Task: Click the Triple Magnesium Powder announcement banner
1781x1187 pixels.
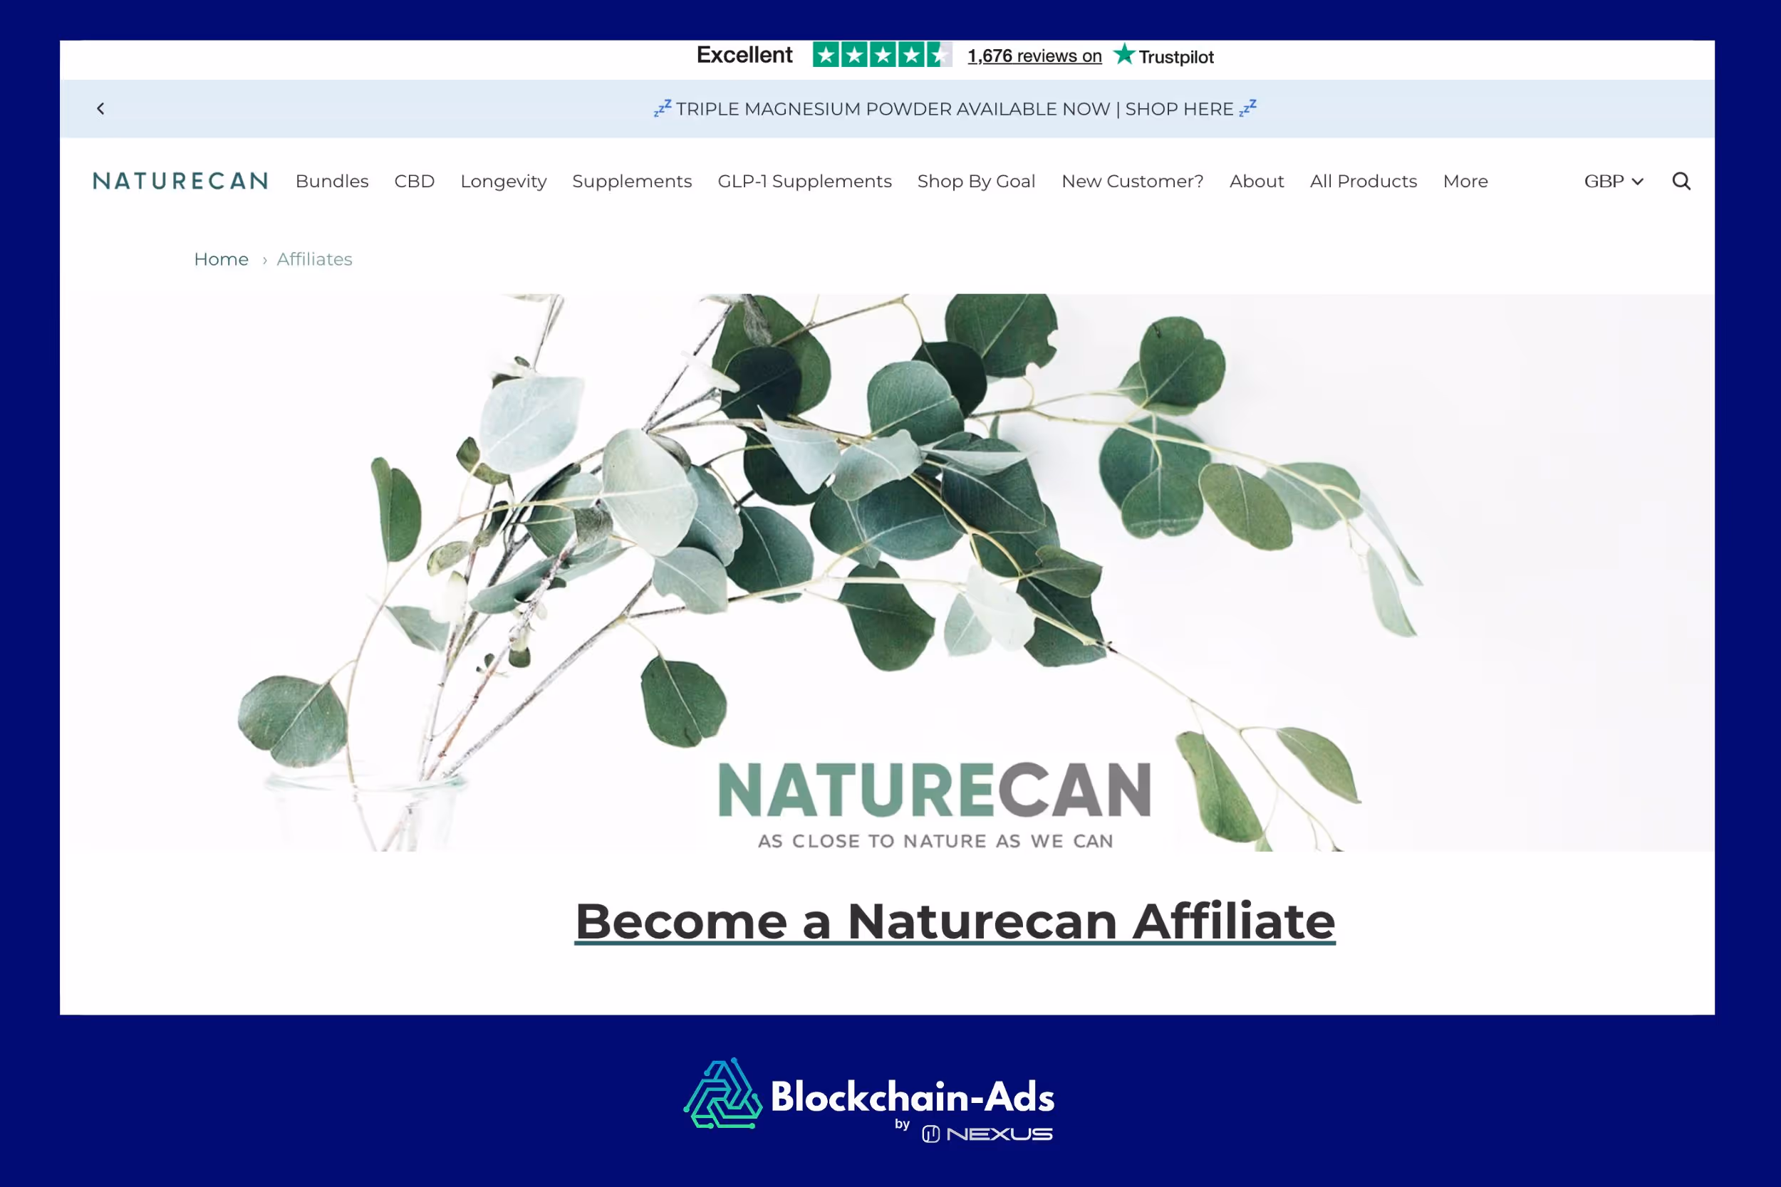Action: 954,109
